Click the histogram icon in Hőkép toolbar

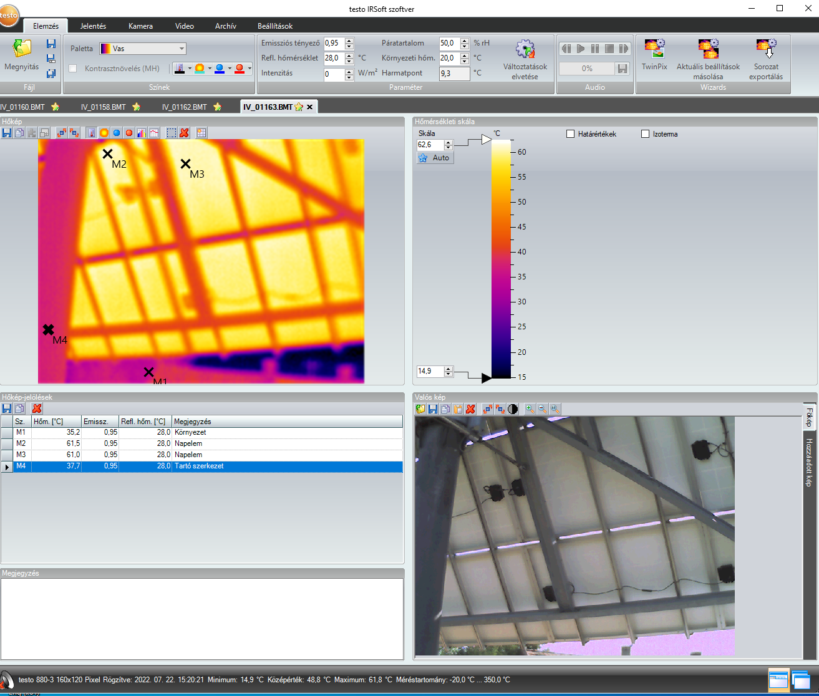pyautogui.click(x=141, y=133)
